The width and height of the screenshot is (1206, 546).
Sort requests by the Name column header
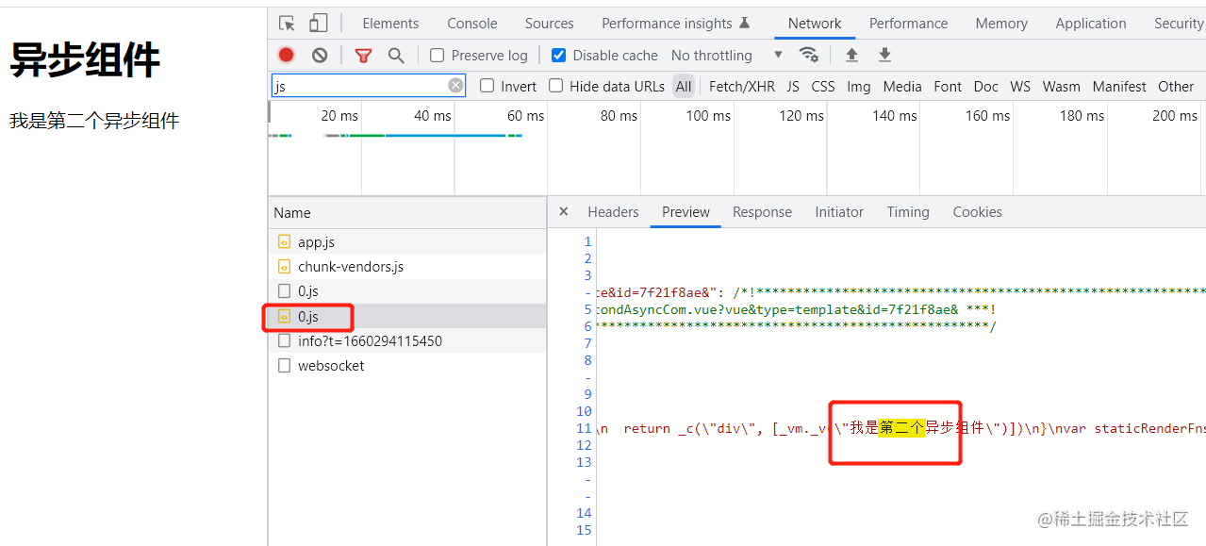[407, 212]
